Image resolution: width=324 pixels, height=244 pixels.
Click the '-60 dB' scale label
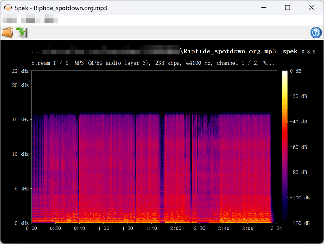click(298, 147)
